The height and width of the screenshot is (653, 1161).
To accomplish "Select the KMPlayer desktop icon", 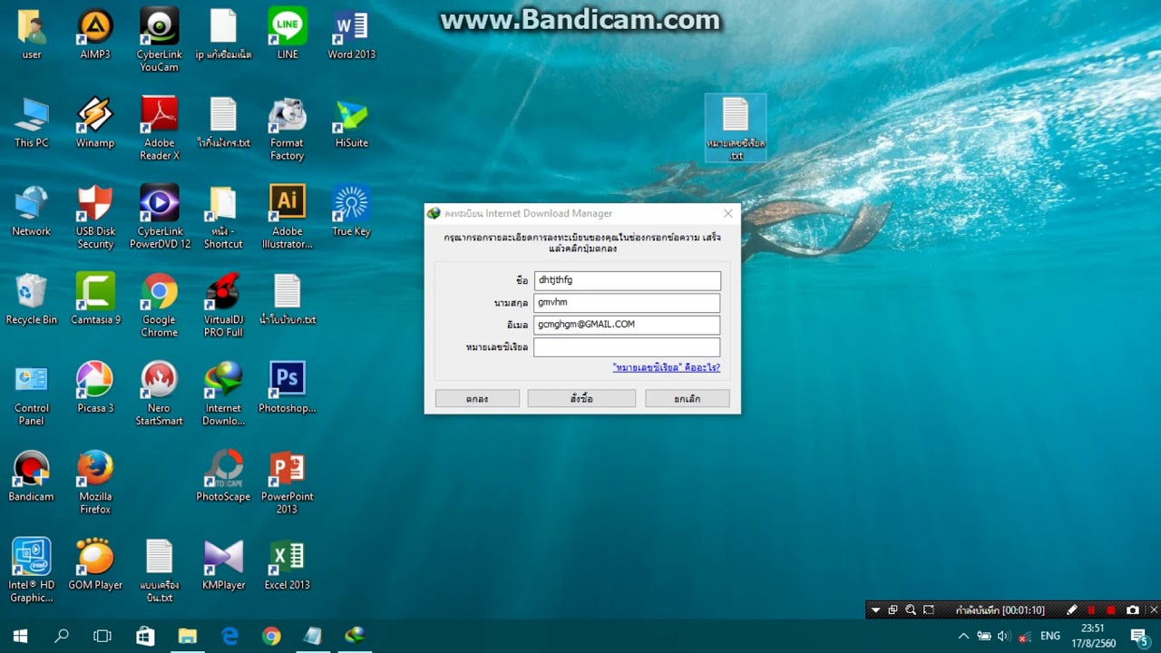I will (x=223, y=565).
